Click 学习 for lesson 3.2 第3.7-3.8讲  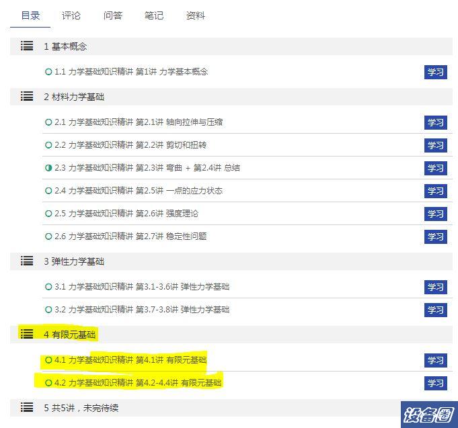(436, 310)
